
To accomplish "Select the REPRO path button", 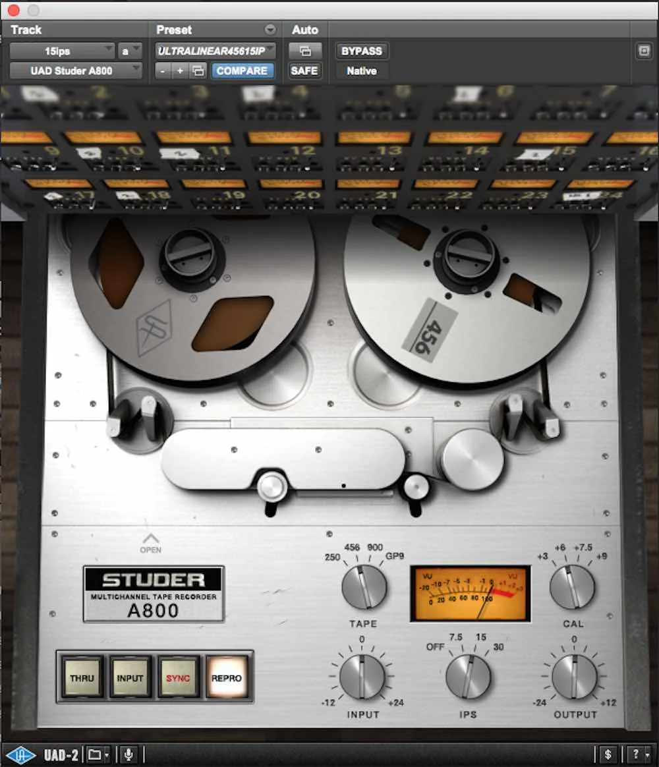I will pyautogui.click(x=227, y=678).
